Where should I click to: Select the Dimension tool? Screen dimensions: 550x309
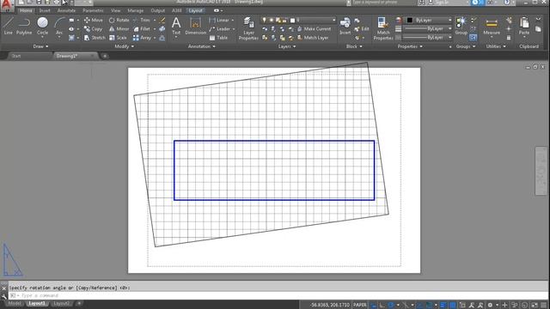click(195, 26)
